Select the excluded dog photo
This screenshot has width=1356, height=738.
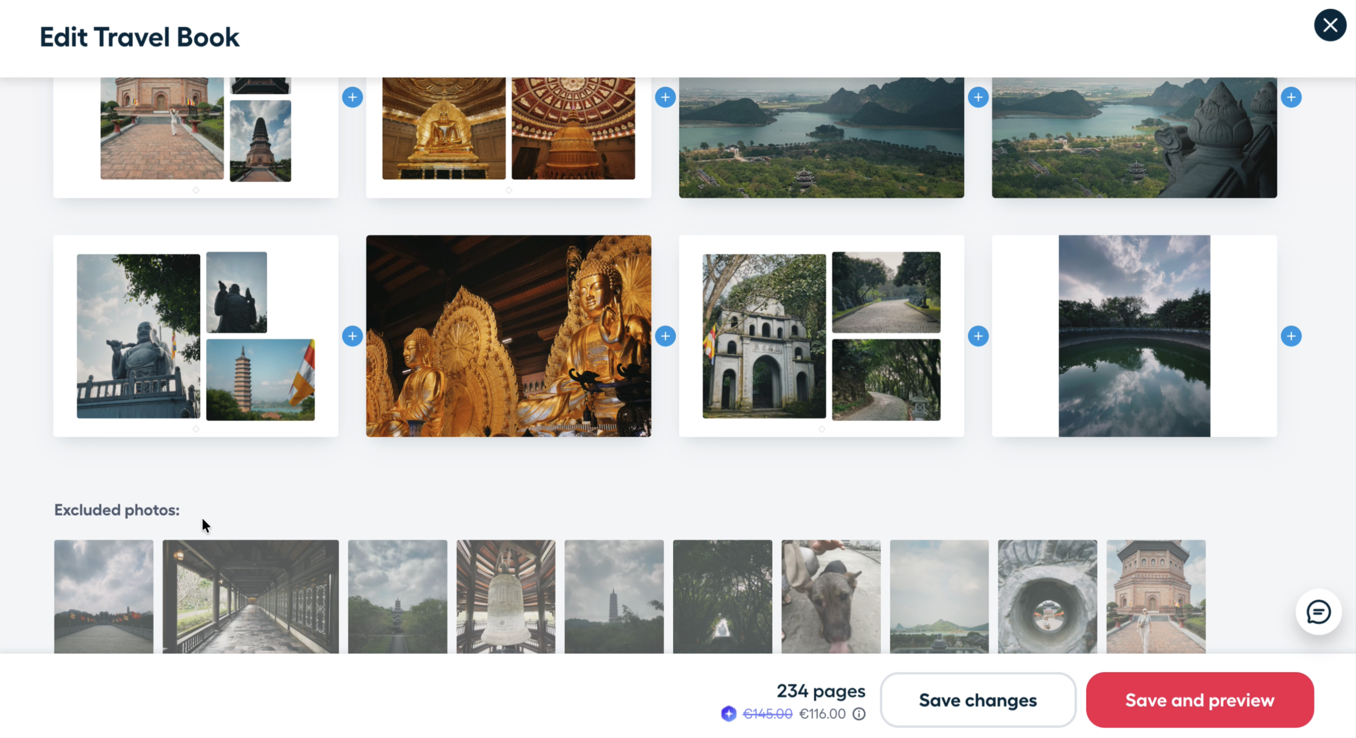(x=831, y=596)
